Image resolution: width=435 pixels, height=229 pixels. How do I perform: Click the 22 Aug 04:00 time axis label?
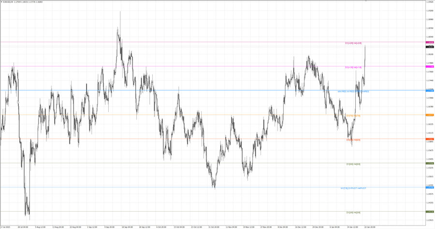point(75,227)
